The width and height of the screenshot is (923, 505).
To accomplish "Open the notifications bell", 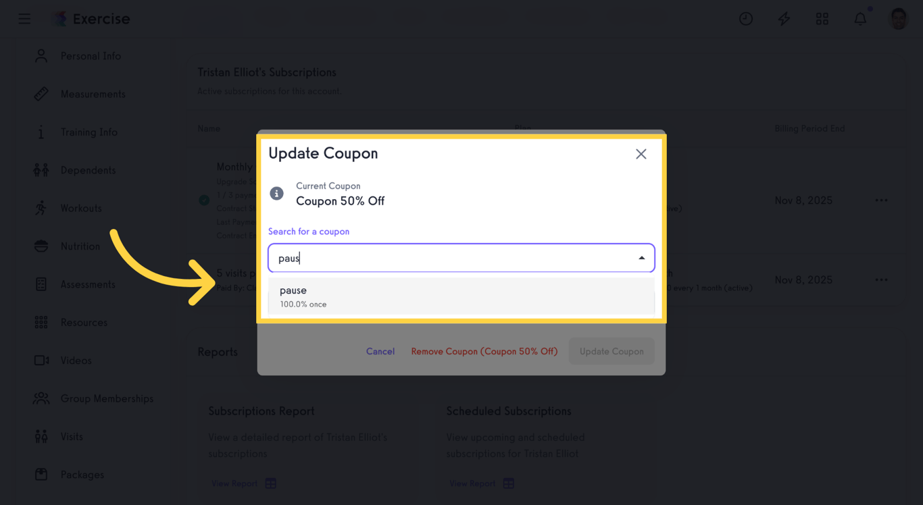I will (x=860, y=19).
